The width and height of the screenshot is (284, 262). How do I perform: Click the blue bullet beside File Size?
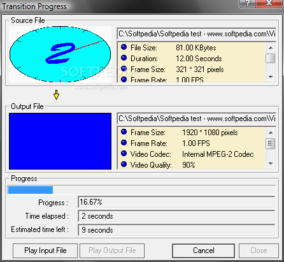click(124, 47)
